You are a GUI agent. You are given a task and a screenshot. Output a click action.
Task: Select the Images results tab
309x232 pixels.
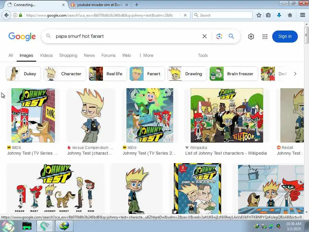26,56
